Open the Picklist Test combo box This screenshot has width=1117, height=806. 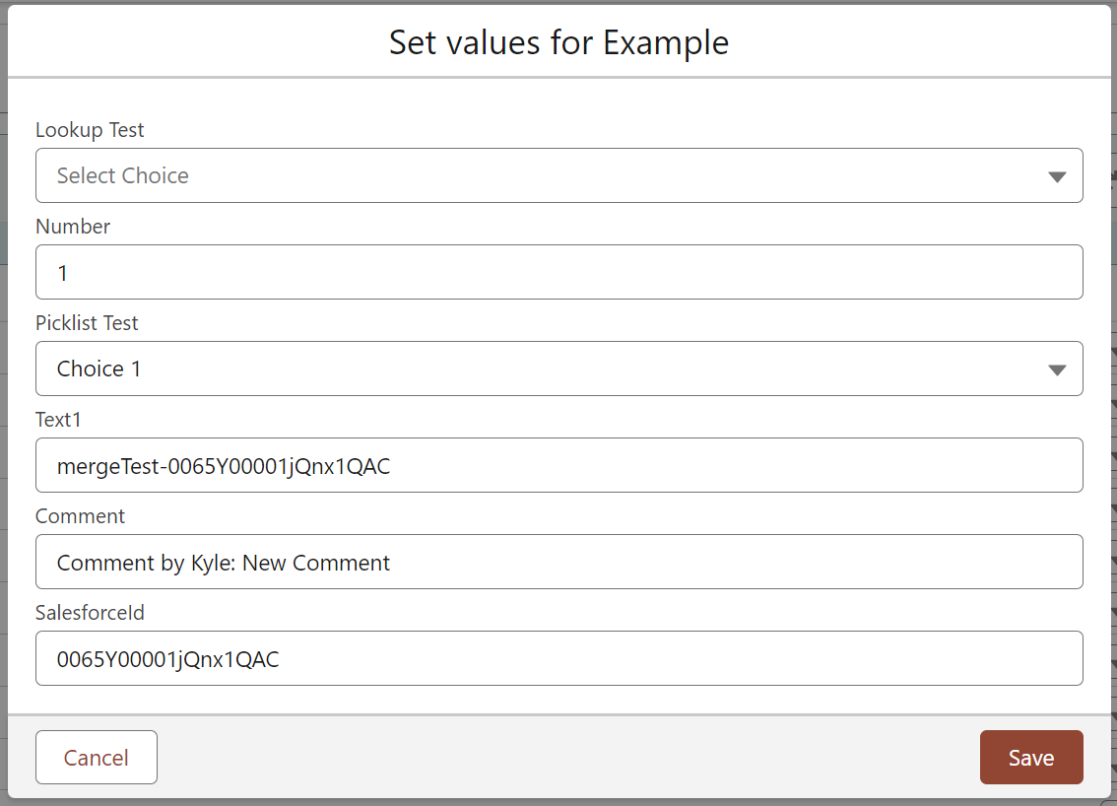coord(559,369)
